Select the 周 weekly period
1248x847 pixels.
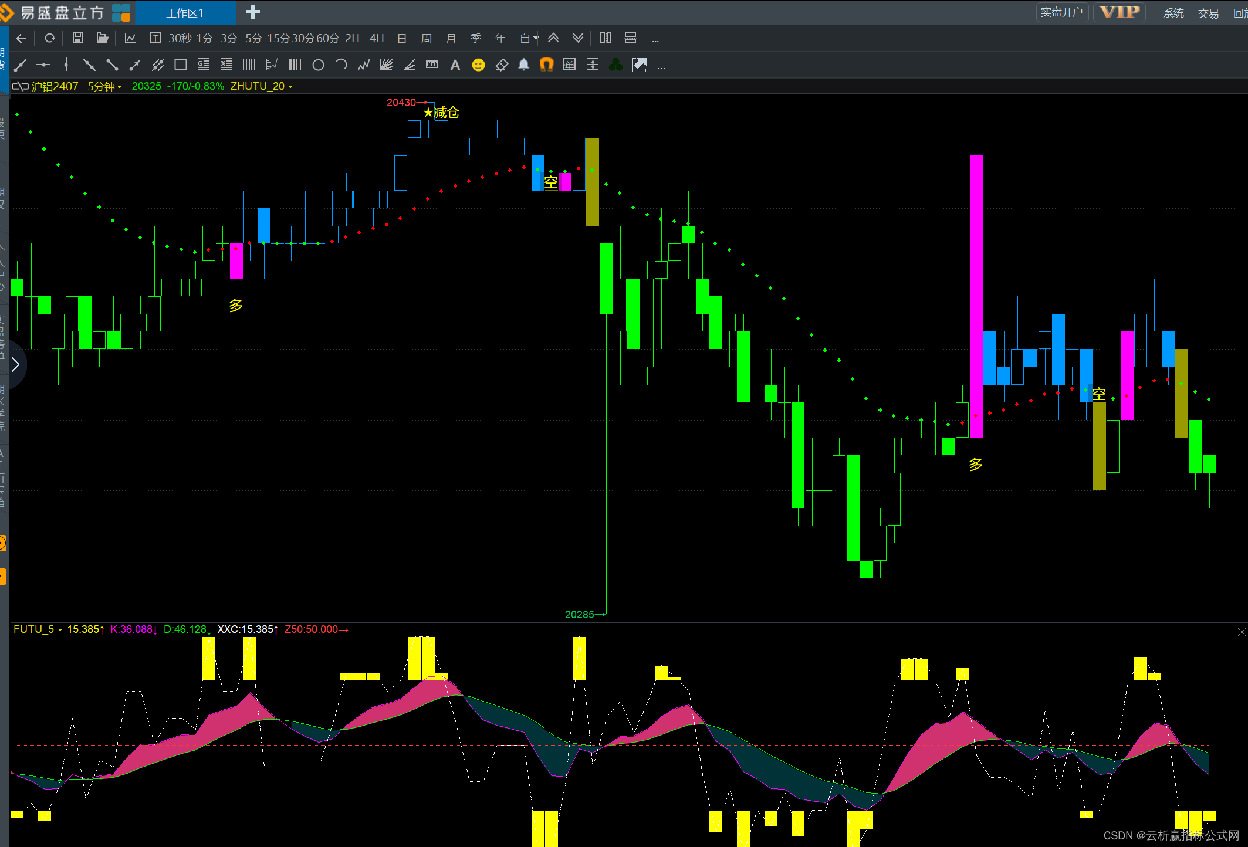pyautogui.click(x=427, y=39)
